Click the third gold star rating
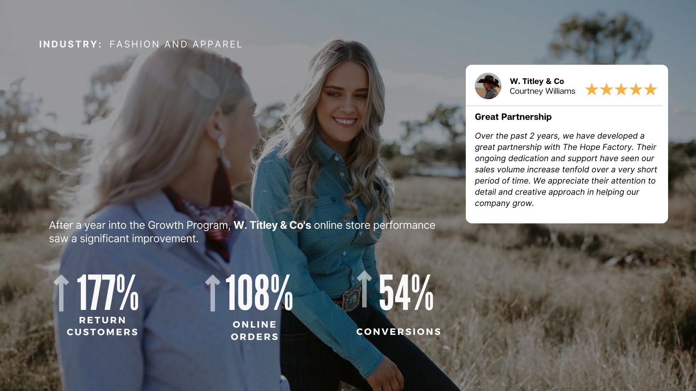The height and width of the screenshot is (391, 696). [621, 89]
